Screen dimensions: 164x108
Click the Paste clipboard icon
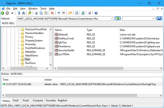click(x=46, y=13)
